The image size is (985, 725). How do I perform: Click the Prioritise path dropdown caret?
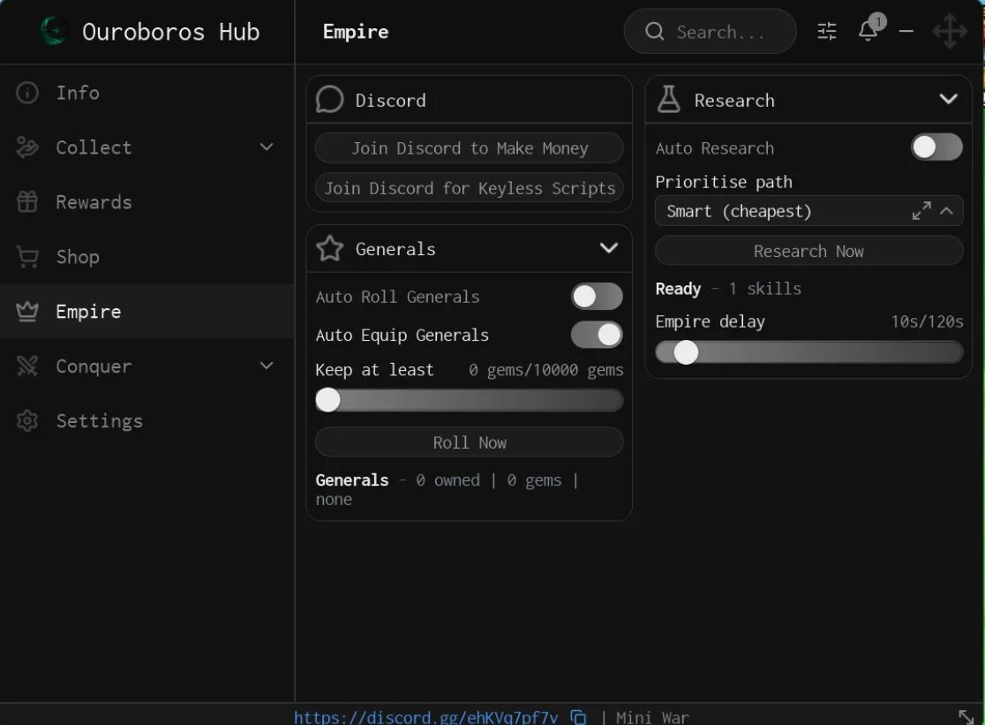pos(947,211)
